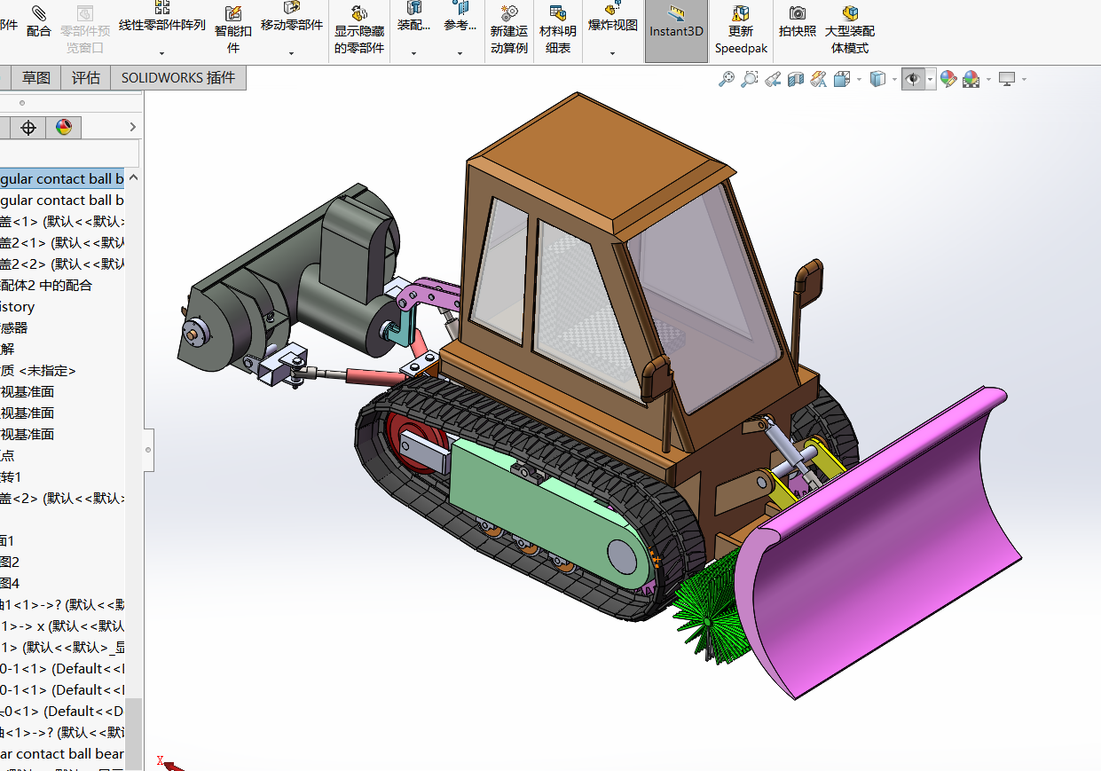Open Smart Fasteners (智能扣件) tool

tap(233, 30)
